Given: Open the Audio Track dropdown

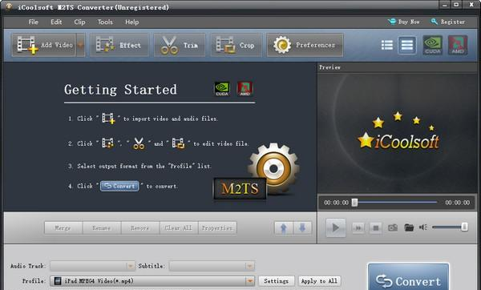Looking at the screenshot, I should [92, 266].
